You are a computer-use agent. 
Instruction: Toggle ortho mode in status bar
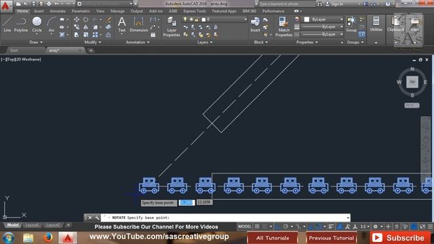(277, 226)
